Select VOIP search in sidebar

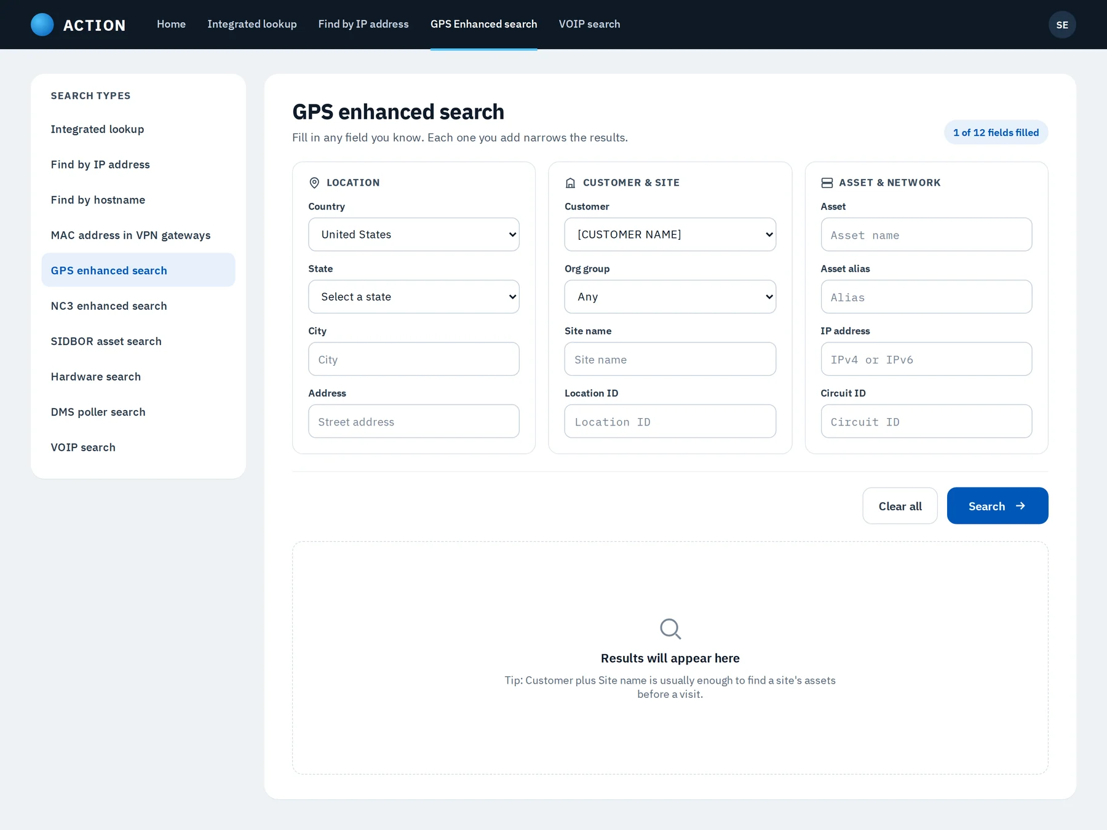click(138, 447)
